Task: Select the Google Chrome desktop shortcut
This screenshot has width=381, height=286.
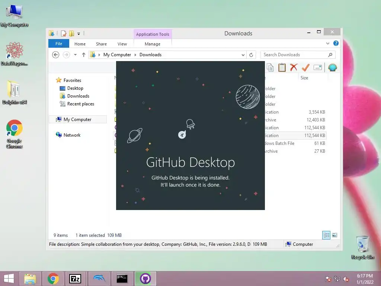Action: pos(15,134)
